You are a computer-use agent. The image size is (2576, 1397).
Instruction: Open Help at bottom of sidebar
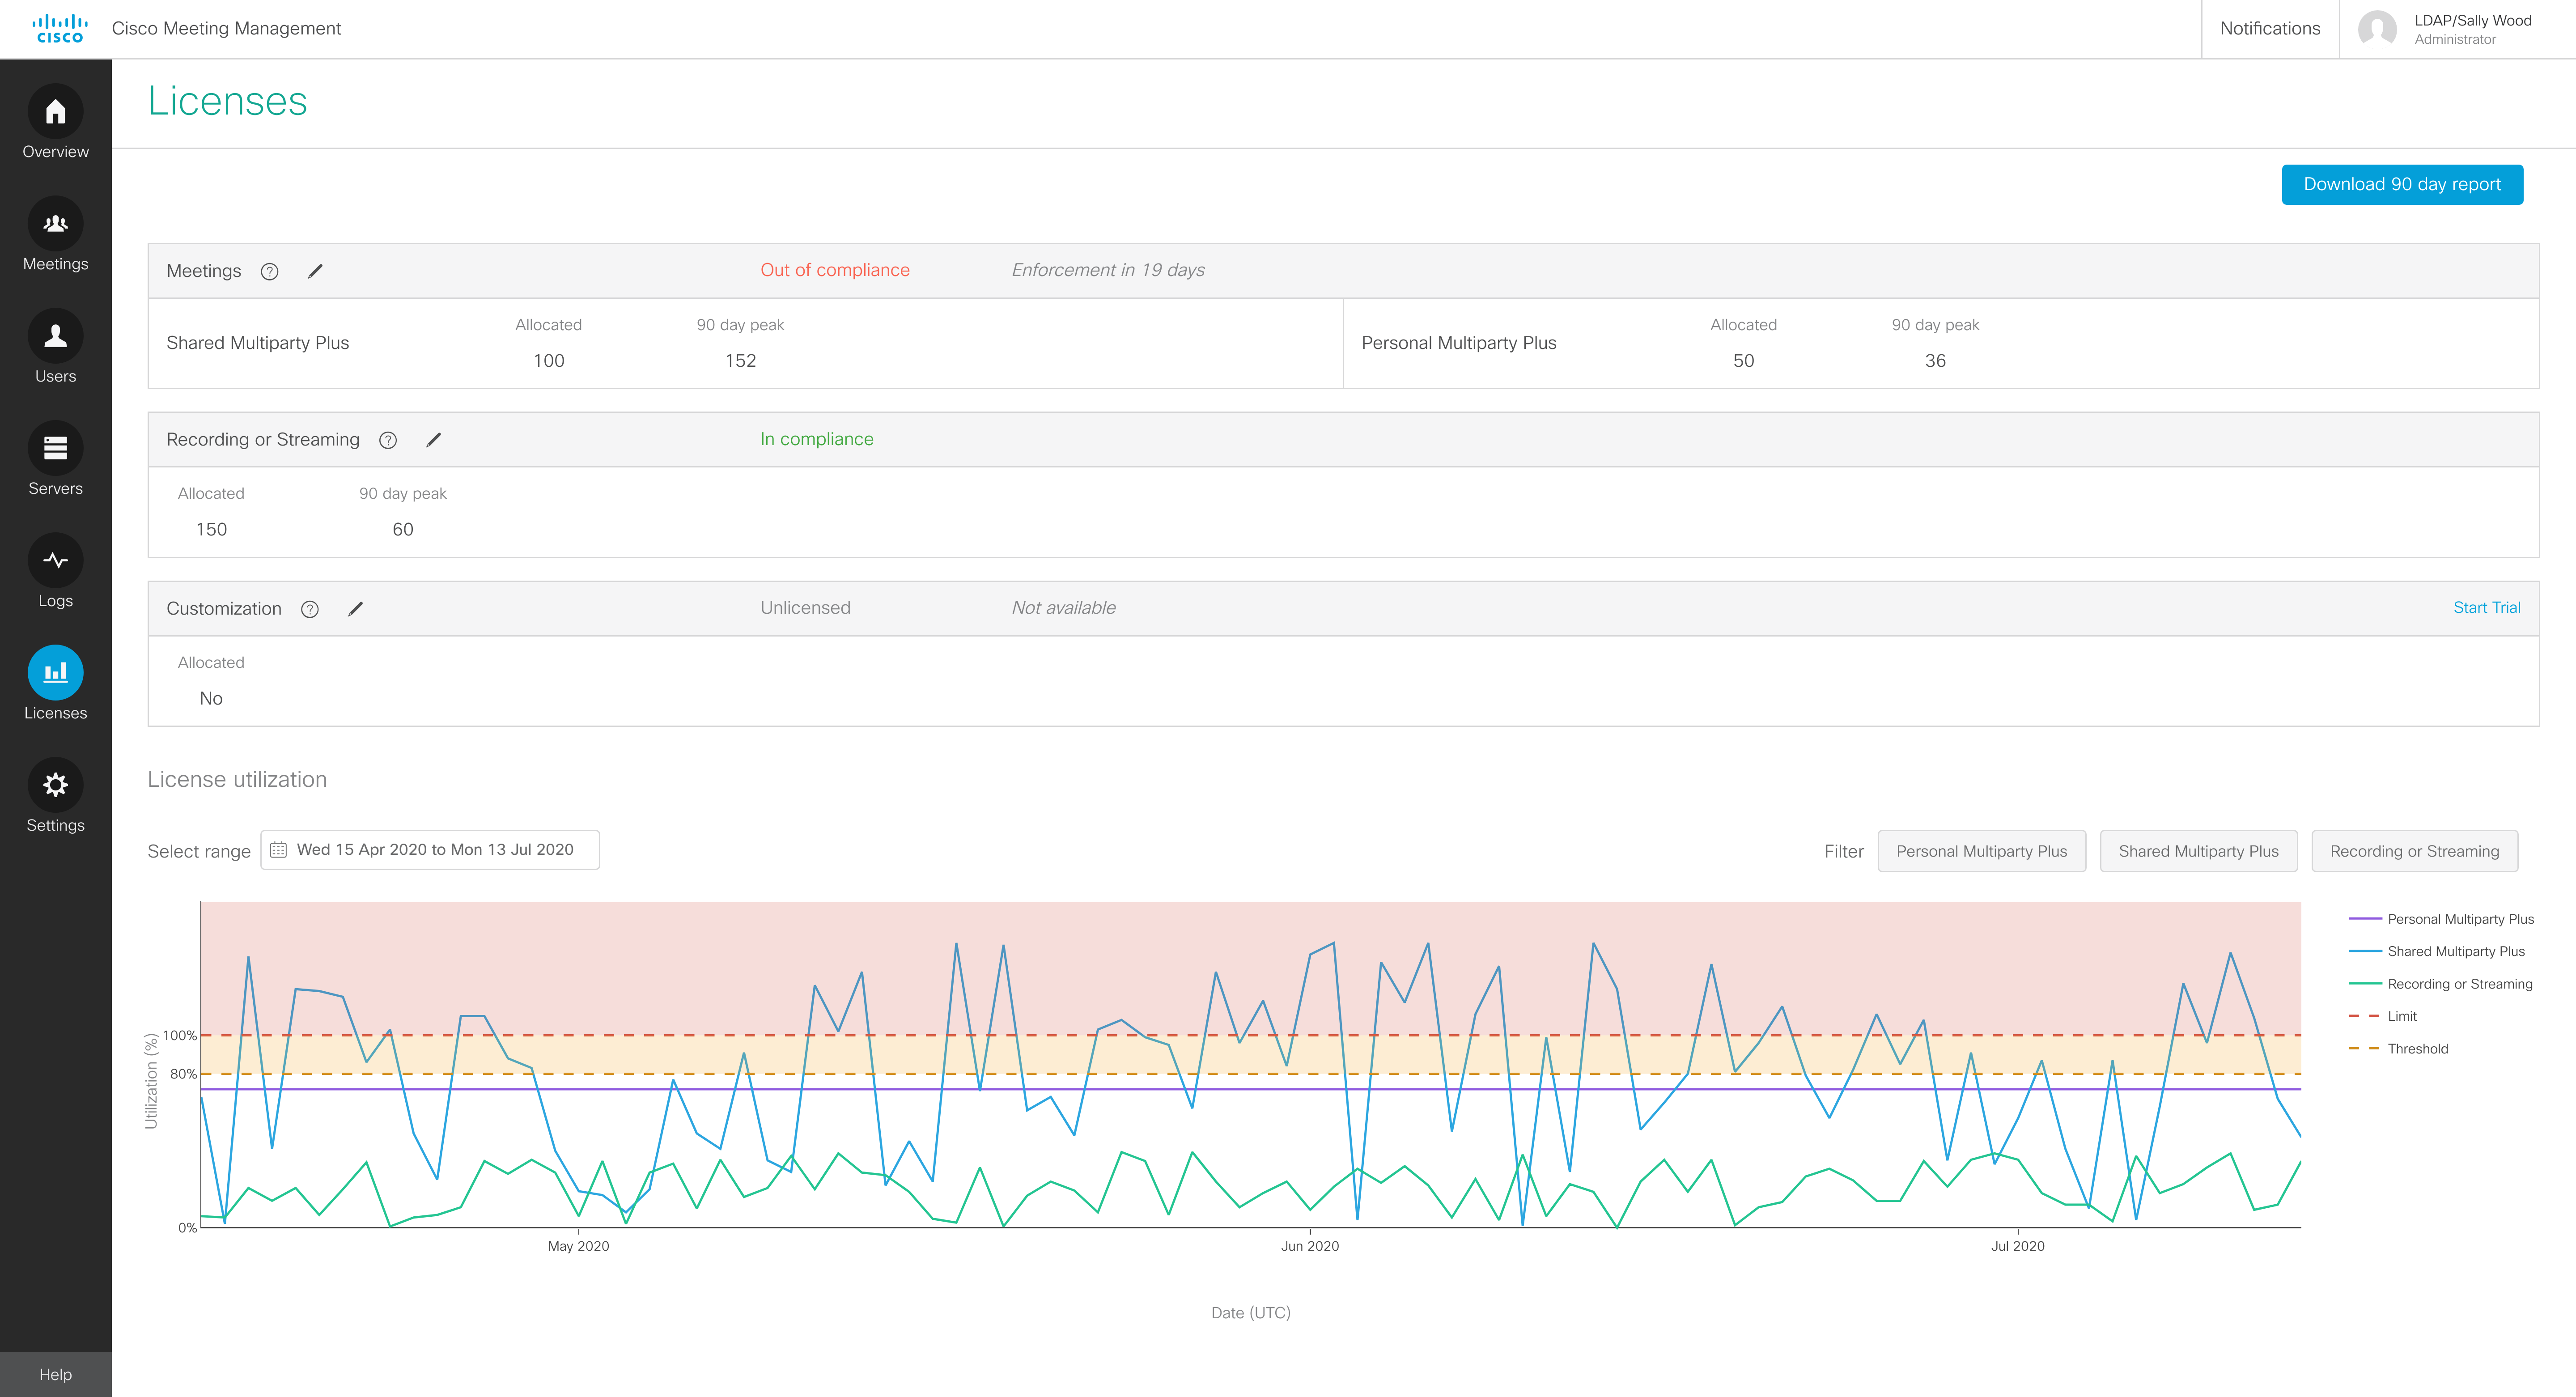pos(55,1374)
